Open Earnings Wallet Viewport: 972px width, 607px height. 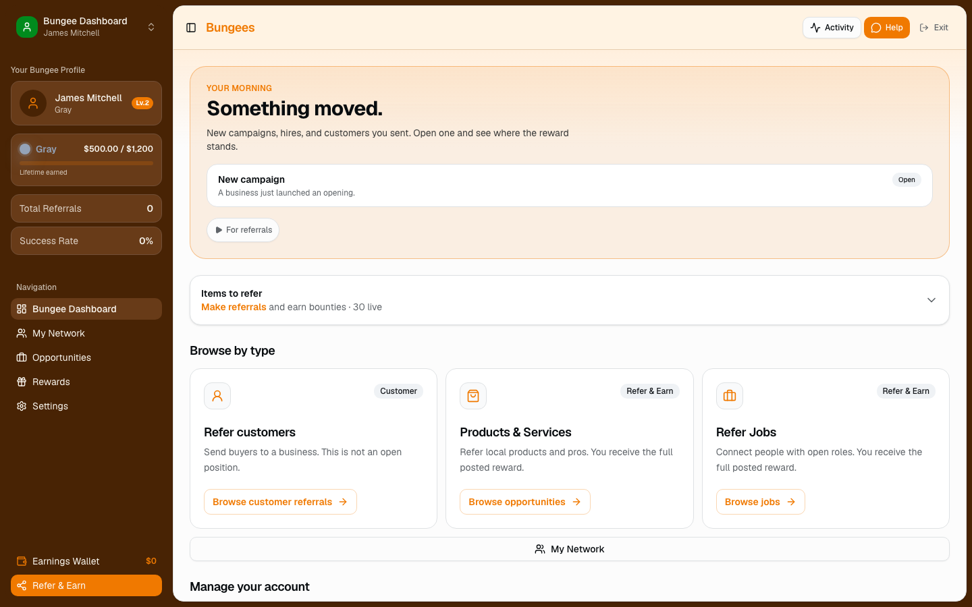click(x=86, y=561)
